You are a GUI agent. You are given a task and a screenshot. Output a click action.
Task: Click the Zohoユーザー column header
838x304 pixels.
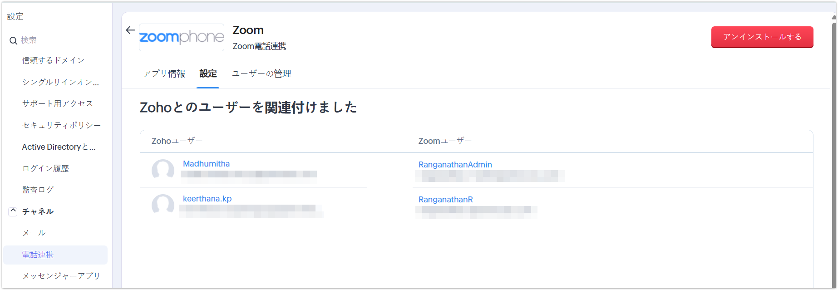pyautogui.click(x=177, y=141)
